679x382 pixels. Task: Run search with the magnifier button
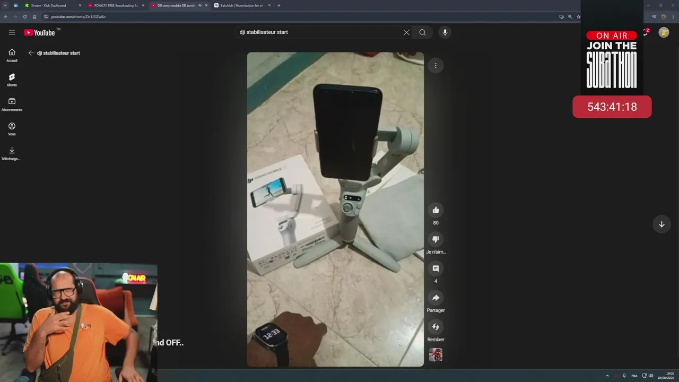click(422, 32)
